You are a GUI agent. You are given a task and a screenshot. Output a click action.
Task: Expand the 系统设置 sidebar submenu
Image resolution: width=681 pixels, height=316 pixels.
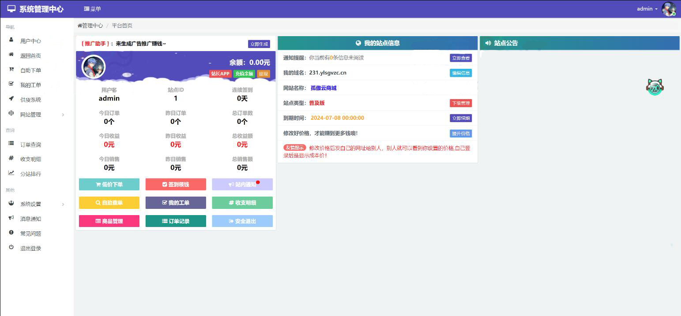pos(31,204)
